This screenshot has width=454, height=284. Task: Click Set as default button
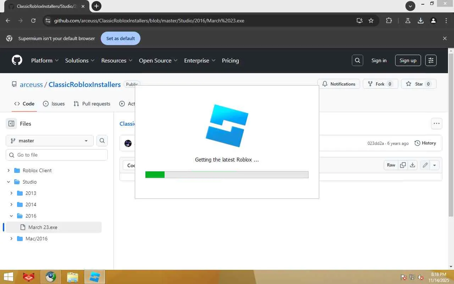121,38
